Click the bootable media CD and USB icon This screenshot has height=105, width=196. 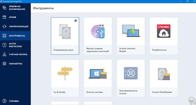tap(98, 31)
